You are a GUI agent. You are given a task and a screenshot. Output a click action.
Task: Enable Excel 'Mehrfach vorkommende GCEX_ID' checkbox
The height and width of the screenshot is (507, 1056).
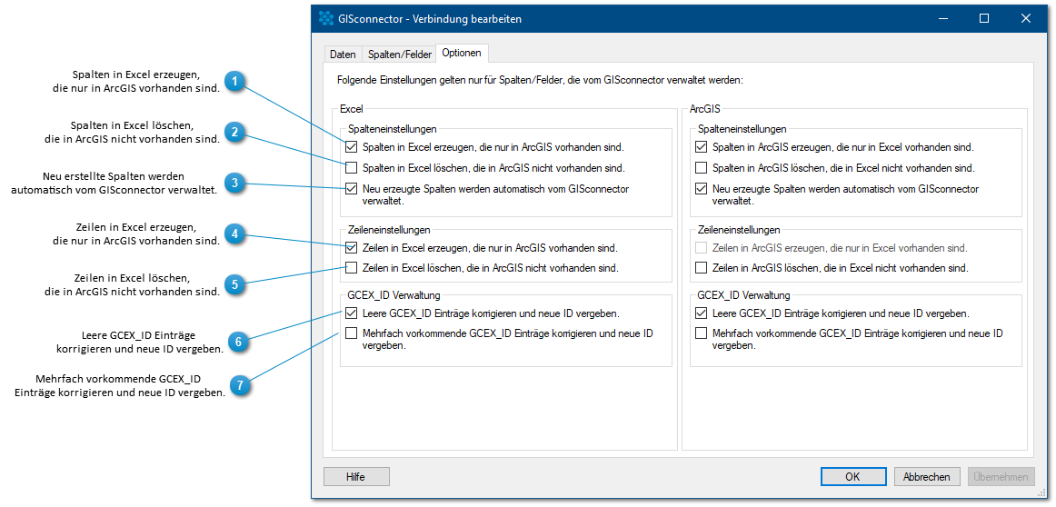[351, 333]
